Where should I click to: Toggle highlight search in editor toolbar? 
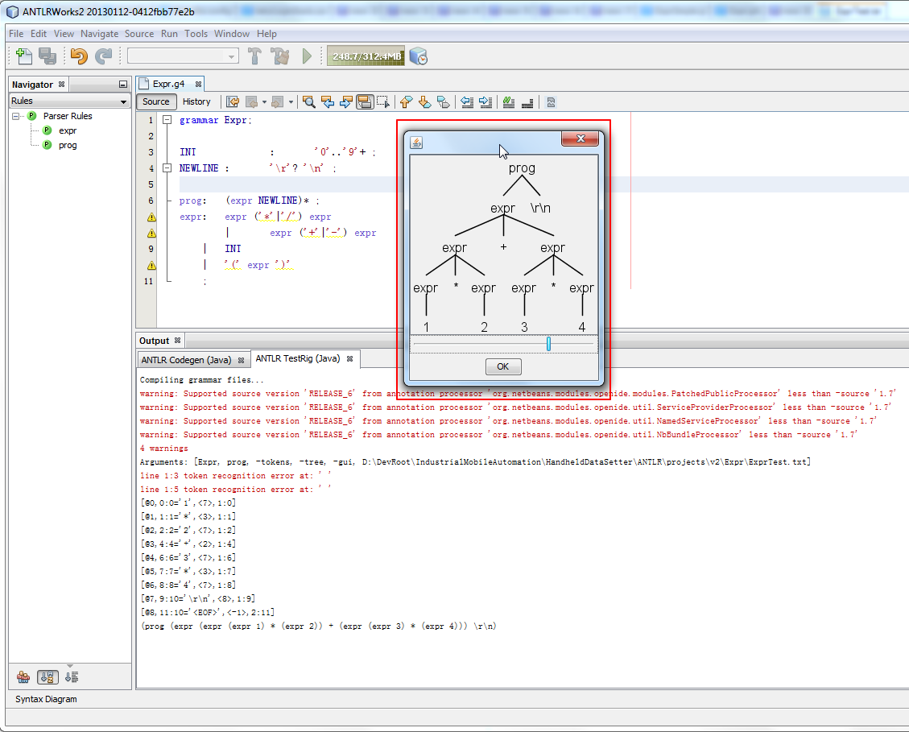[365, 101]
